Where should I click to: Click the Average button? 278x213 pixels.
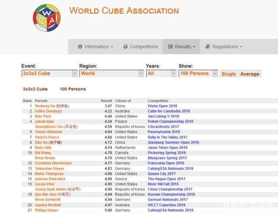coord(250,74)
